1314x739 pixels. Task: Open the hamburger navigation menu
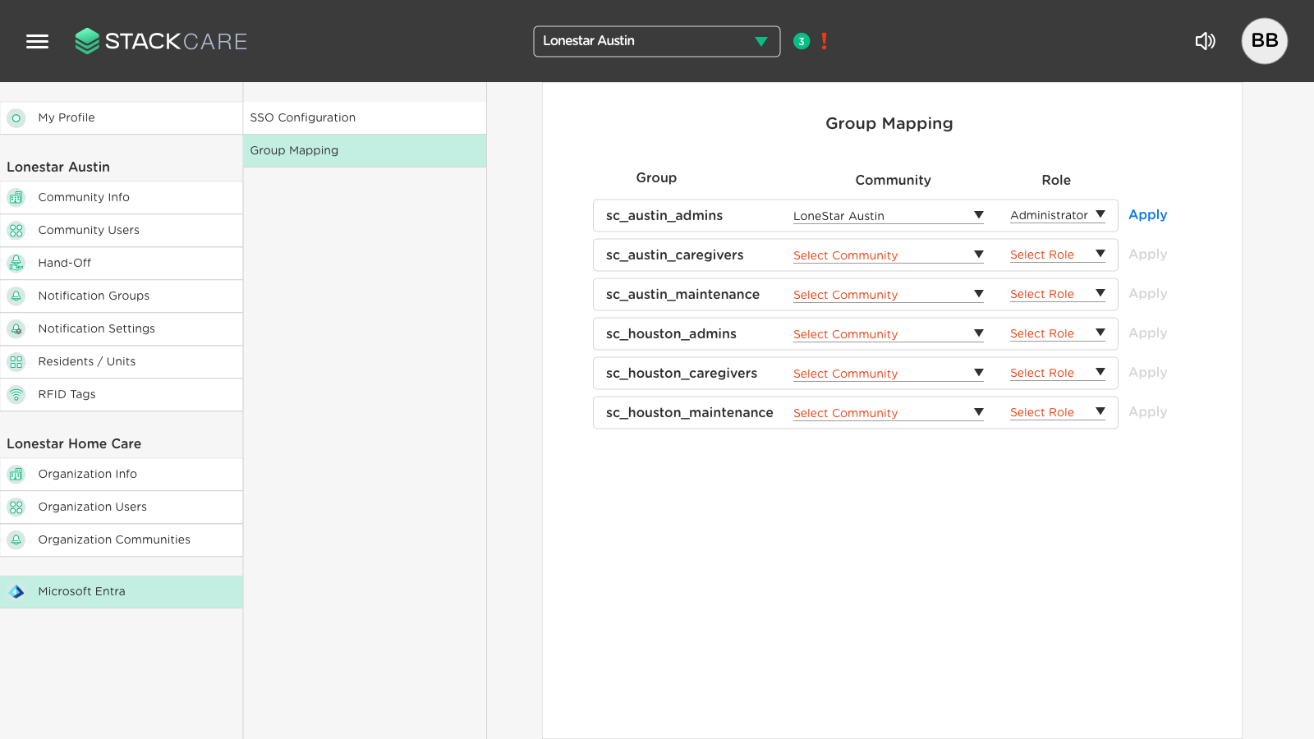(37, 41)
